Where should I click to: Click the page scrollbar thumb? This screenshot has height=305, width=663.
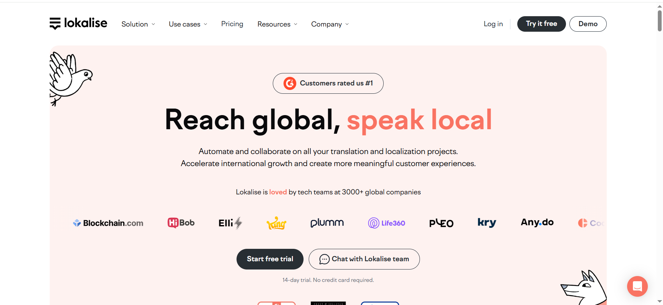tap(660, 21)
